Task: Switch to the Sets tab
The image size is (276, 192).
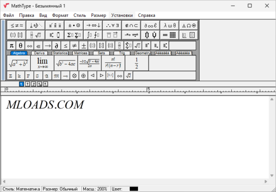Action: (101, 53)
